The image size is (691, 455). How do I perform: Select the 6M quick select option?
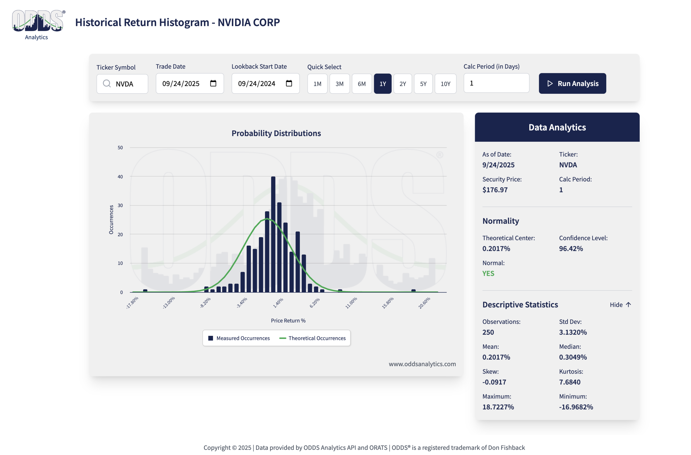pyautogui.click(x=361, y=84)
